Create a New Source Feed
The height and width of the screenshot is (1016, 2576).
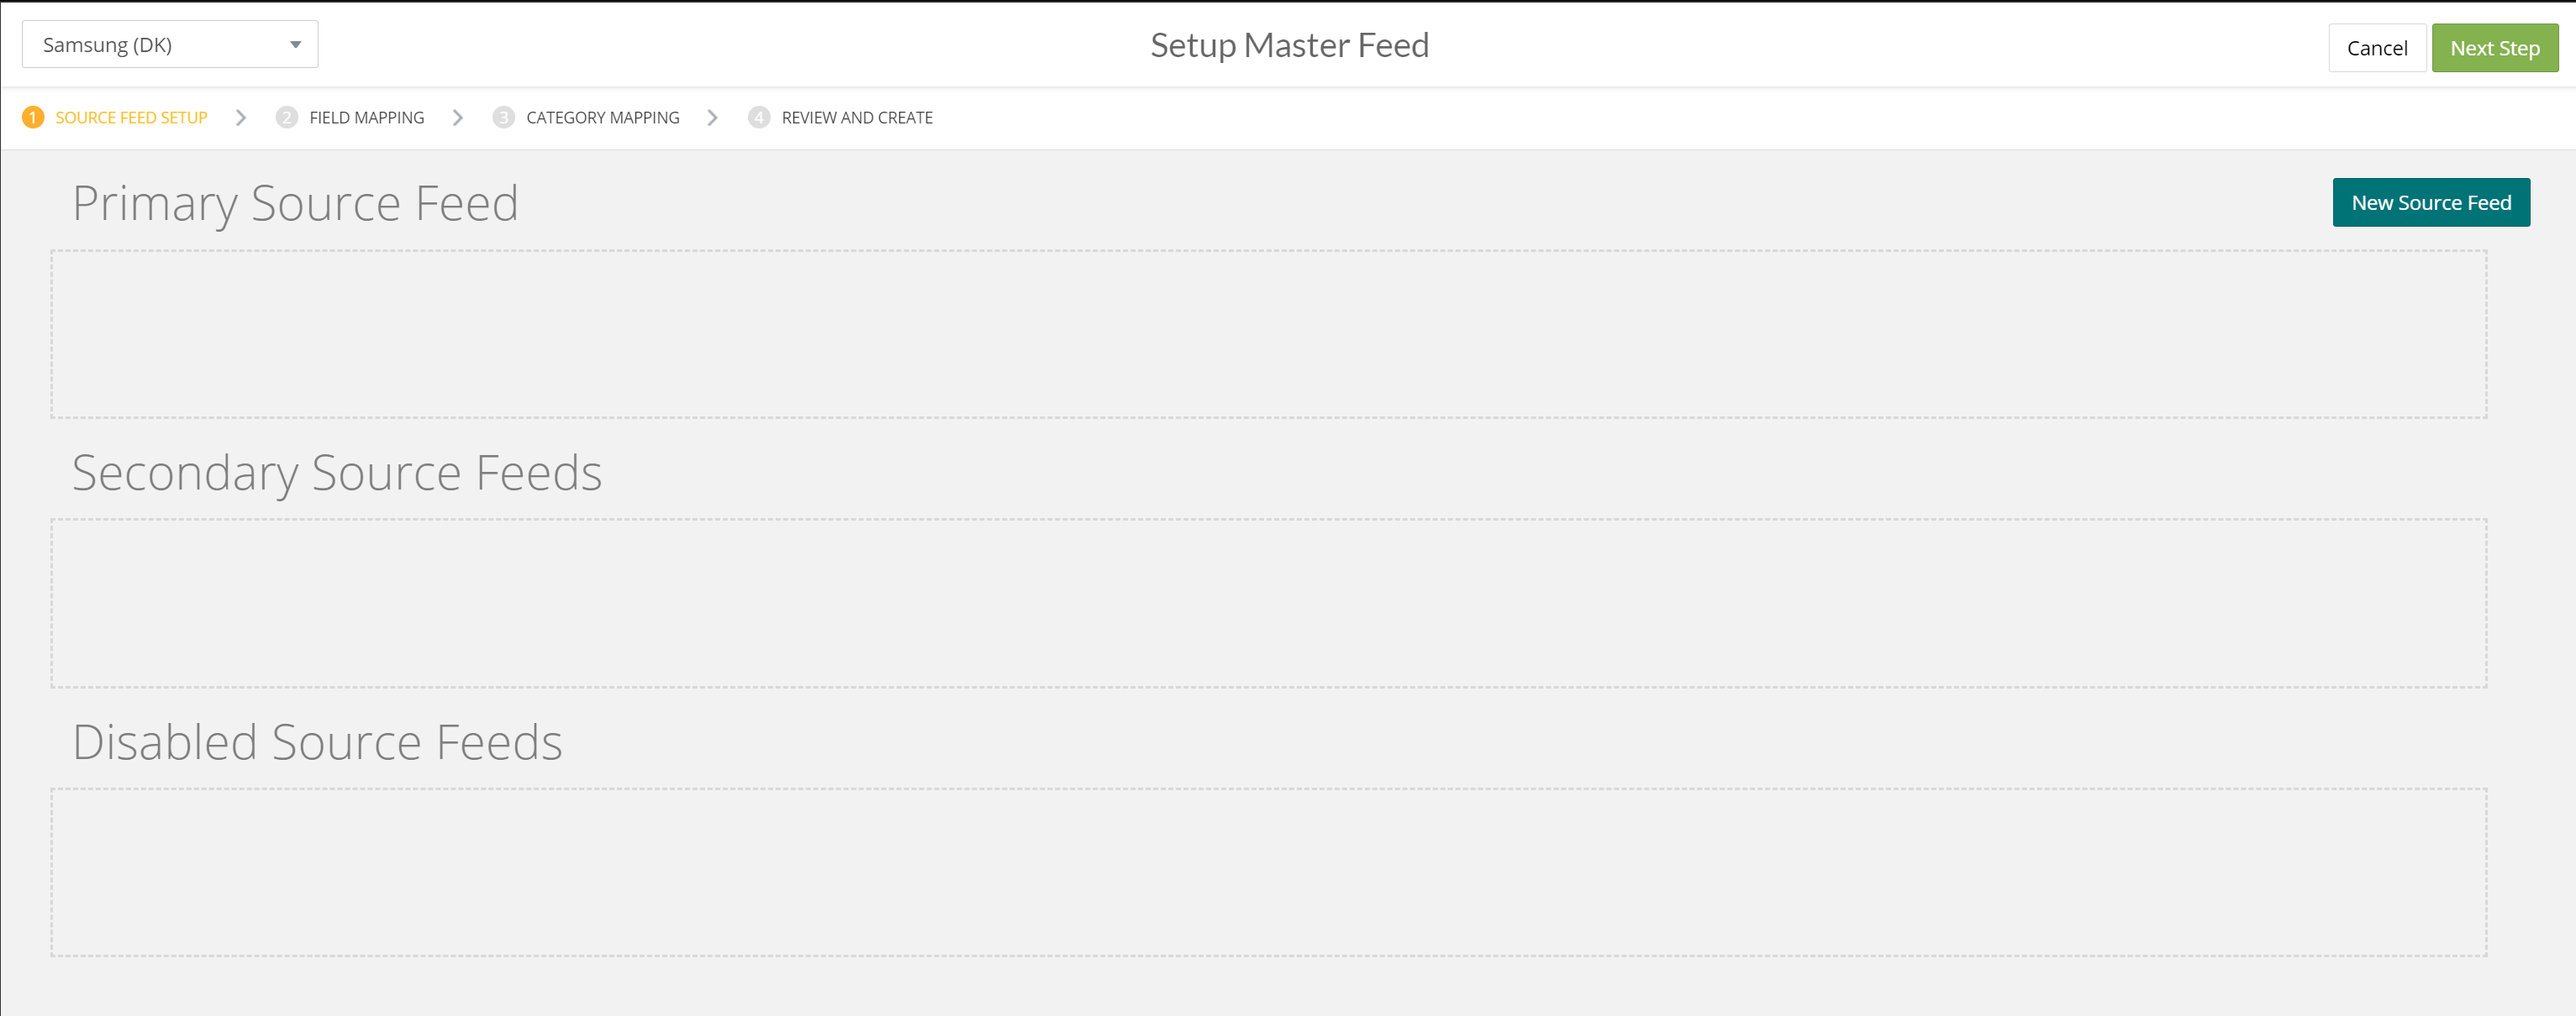tap(2431, 203)
